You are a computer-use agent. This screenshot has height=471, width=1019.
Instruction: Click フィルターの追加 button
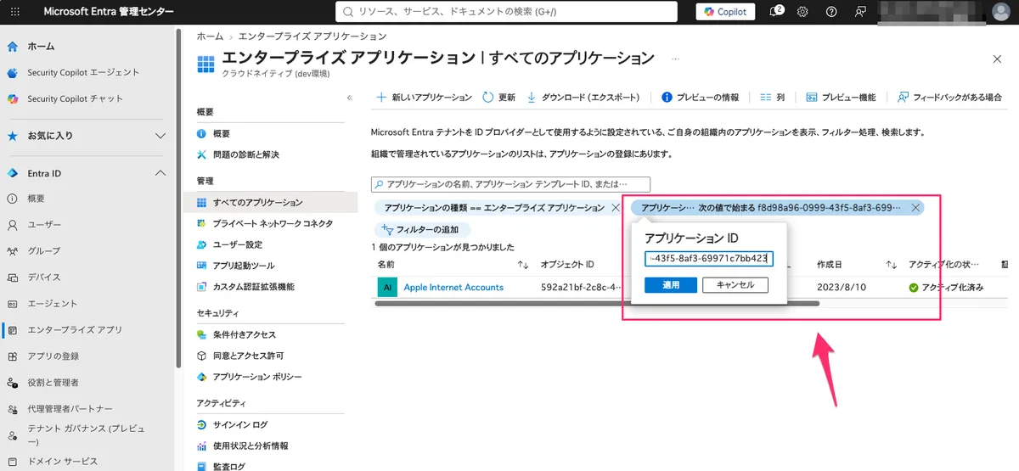point(421,229)
